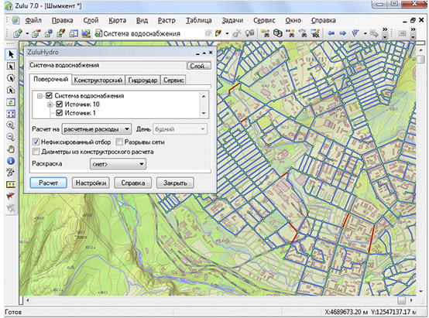This screenshot has width=429, height=318.
Task: Click the raster picture icon in top toolbar
Action: [86, 33]
